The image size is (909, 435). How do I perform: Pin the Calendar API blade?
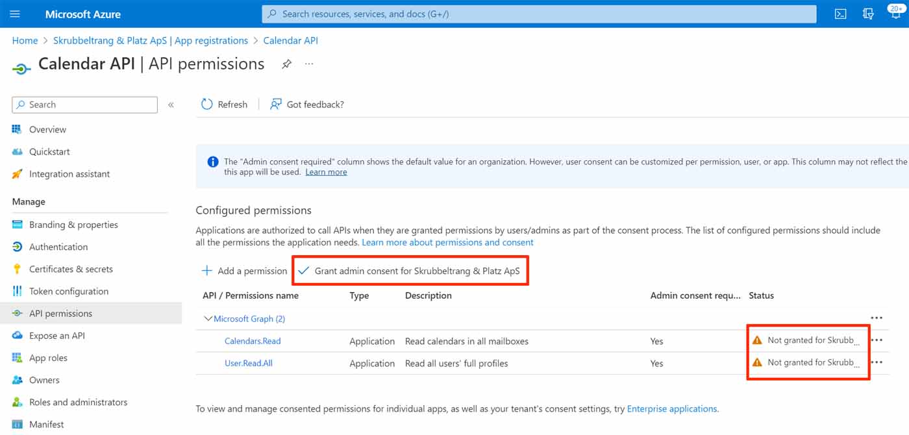point(286,64)
